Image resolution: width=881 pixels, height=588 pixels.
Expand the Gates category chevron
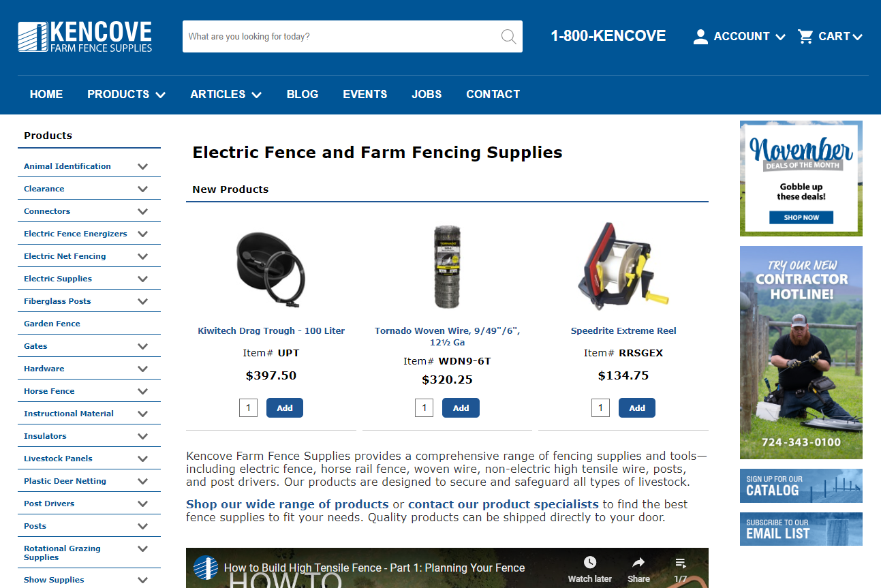point(143,346)
